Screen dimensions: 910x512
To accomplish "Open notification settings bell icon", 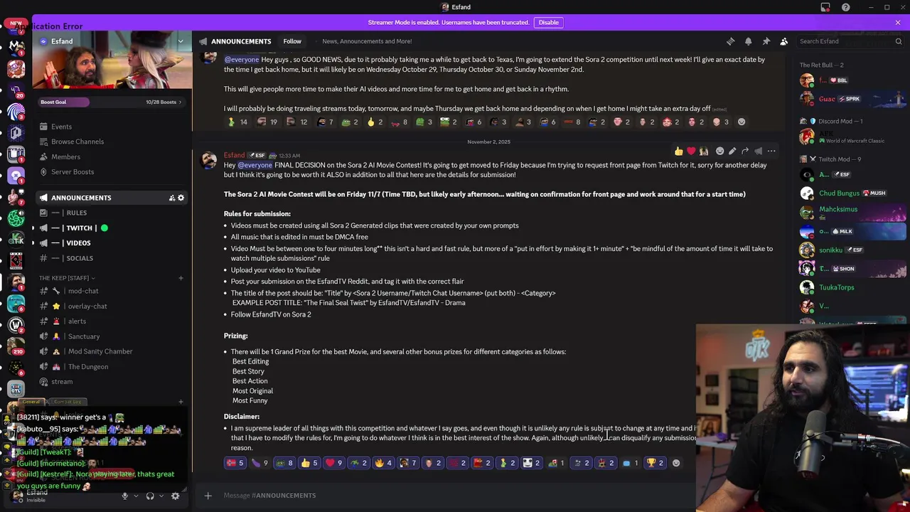I will point(748,41).
